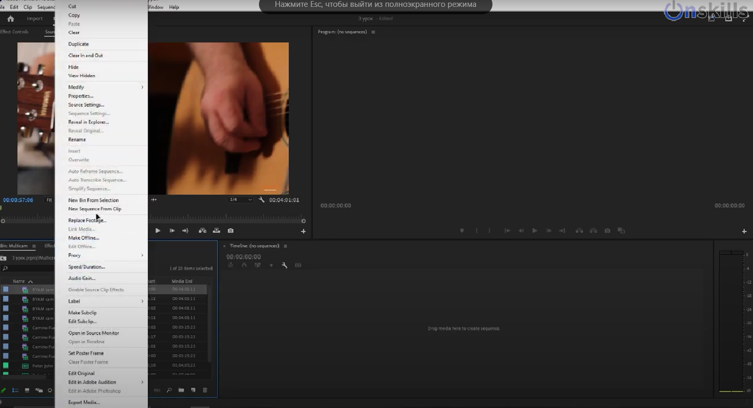The height and width of the screenshot is (408, 753).
Task: Open the Window menu
Action: coord(156,7)
